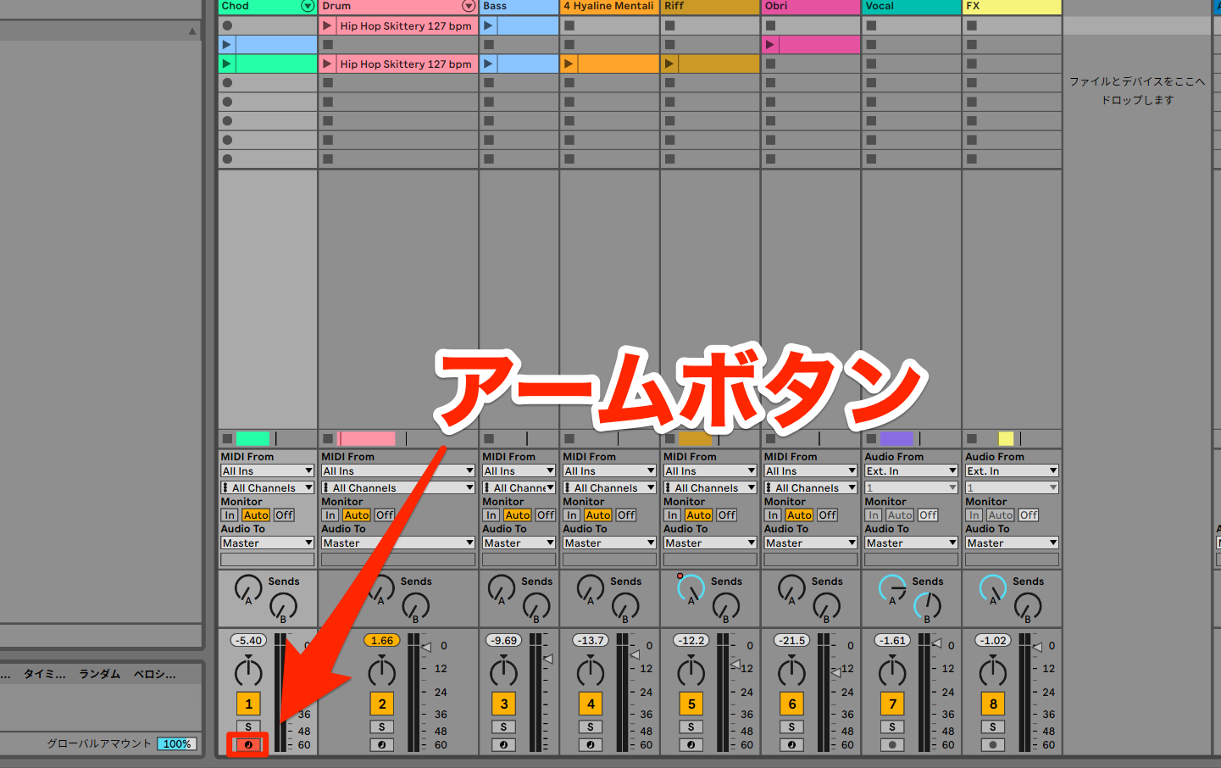Open FX Audio From Ext. In dropdown
The height and width of the screenshot is (768, 1221).
[x=1012, y=471]
